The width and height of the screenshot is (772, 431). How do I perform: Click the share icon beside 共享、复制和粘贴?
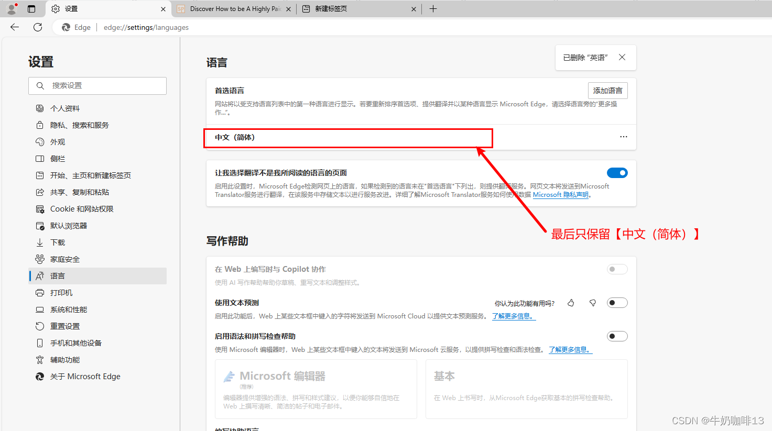click(x=40, y=192)
